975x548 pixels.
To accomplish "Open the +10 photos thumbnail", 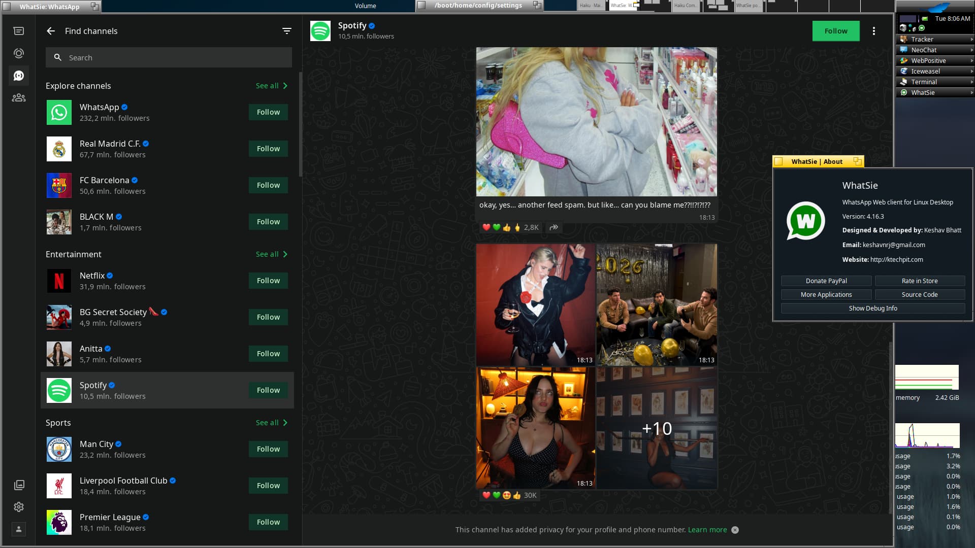I will (657, 428).
